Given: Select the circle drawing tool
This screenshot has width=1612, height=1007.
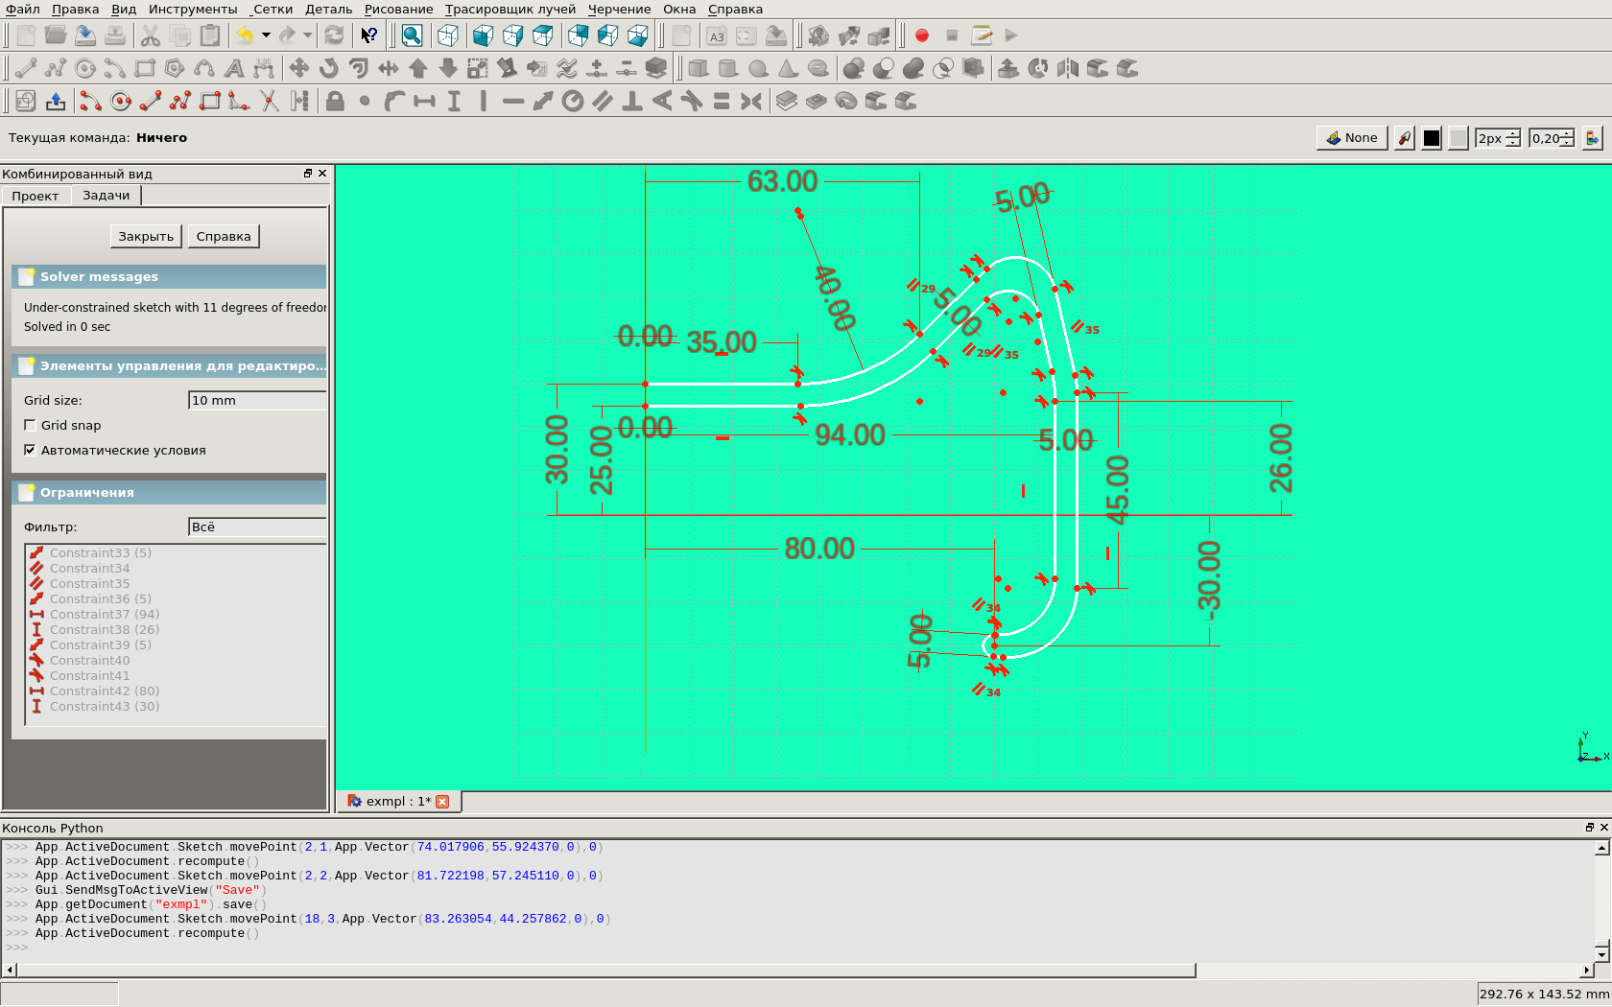Looking at the screenshot, I should (x=84, y=68).
